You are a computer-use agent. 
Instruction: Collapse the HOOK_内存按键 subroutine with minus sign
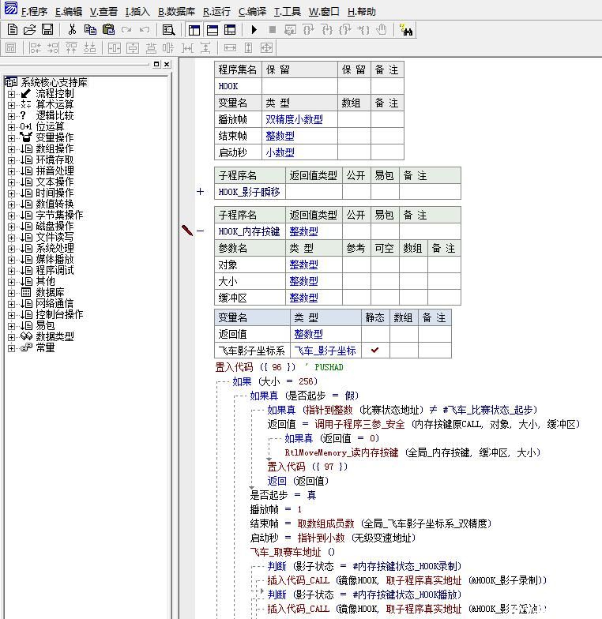(x=200, y=231)
